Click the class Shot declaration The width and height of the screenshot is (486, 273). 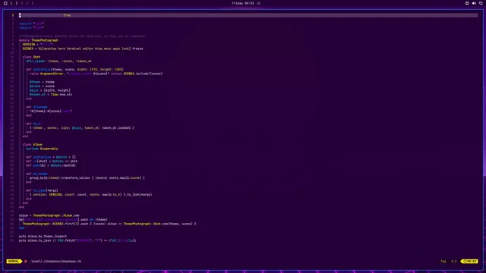[x=31, y=57]
